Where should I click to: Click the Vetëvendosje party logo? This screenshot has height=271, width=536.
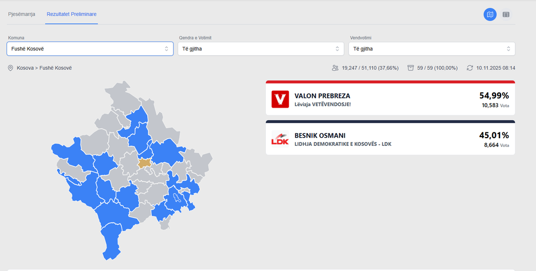click(x=279, y=99)
